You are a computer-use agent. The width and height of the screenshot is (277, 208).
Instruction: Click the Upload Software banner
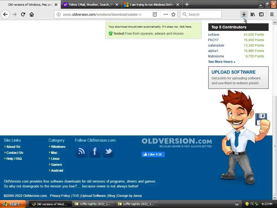pyautogui.click(x=238, y=77)
